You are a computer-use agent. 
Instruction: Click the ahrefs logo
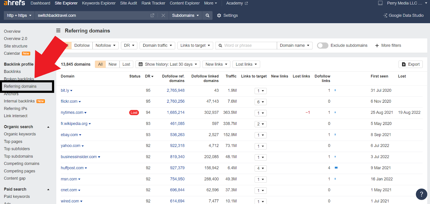tap(15, 3)
